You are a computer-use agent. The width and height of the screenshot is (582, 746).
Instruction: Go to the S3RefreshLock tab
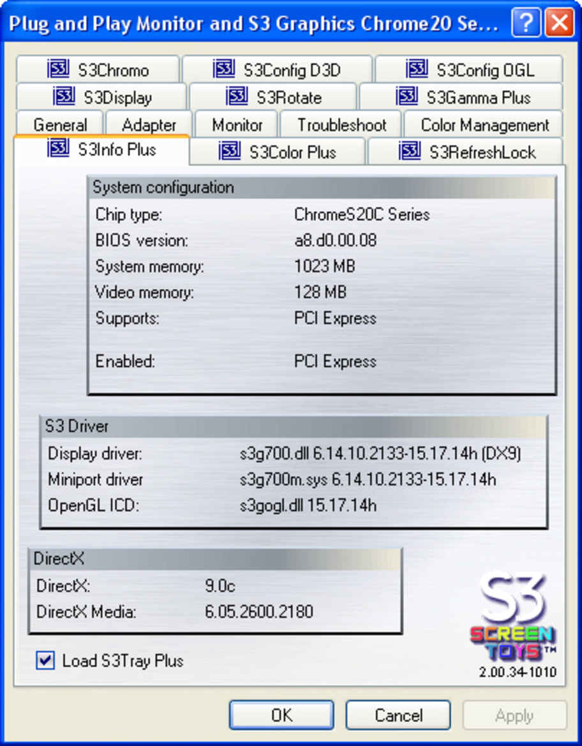tap(466, 152)
